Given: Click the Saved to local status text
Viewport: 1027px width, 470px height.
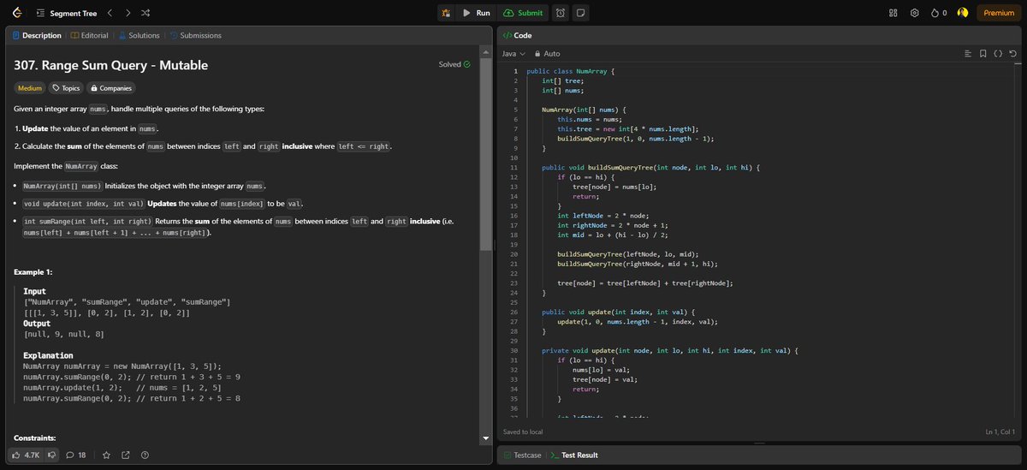Looking at the screenshot, I should tap(523, 431).
